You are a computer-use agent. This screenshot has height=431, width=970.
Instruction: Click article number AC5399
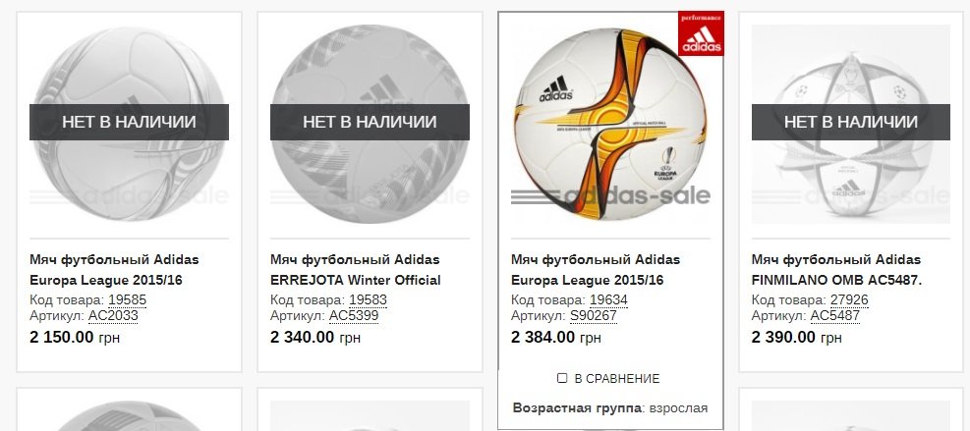(x=354, y=316)
